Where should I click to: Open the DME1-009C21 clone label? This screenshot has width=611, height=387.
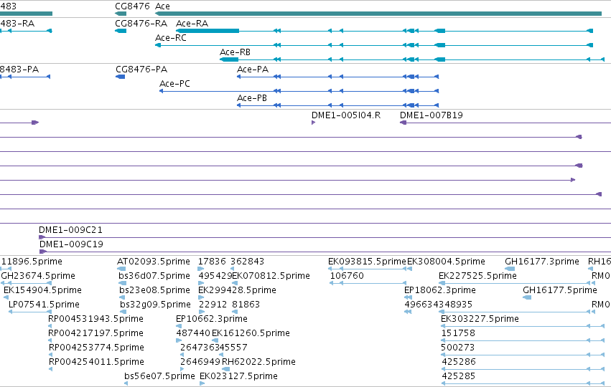pos(70,230)
